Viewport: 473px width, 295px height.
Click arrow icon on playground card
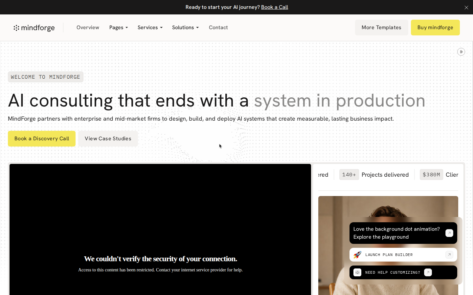coord(449,233)
